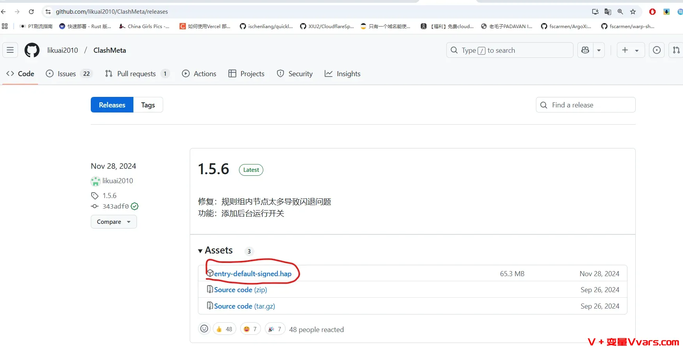This screenshot has height=350, width=683.
Task: Open the 如何使用Vercel bookmark
Action: [x=205, y=26]
